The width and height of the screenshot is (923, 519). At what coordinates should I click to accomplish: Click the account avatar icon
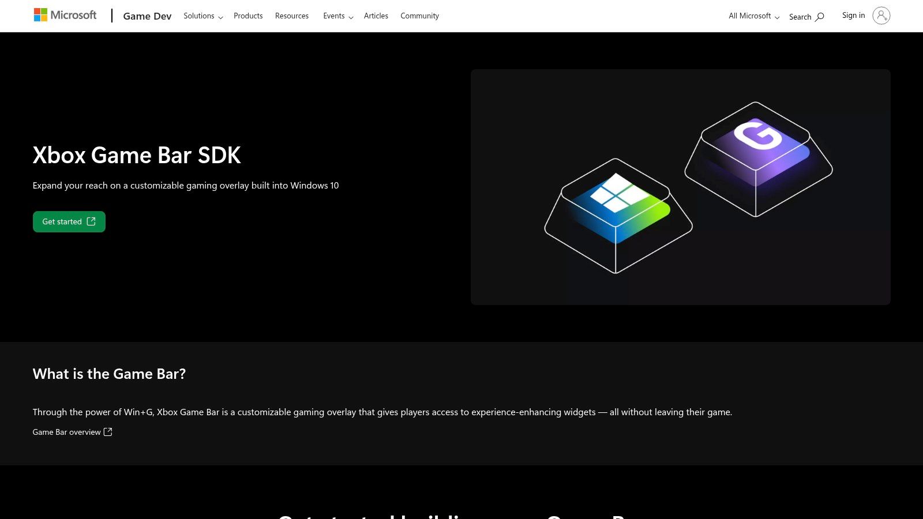click(881, 16)
